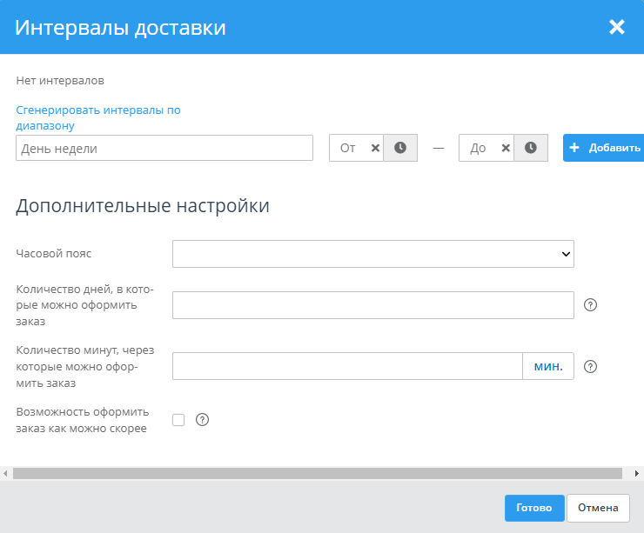The image size is (644, 533).
Task: Click the number of days input field
Action: point(372,305)
